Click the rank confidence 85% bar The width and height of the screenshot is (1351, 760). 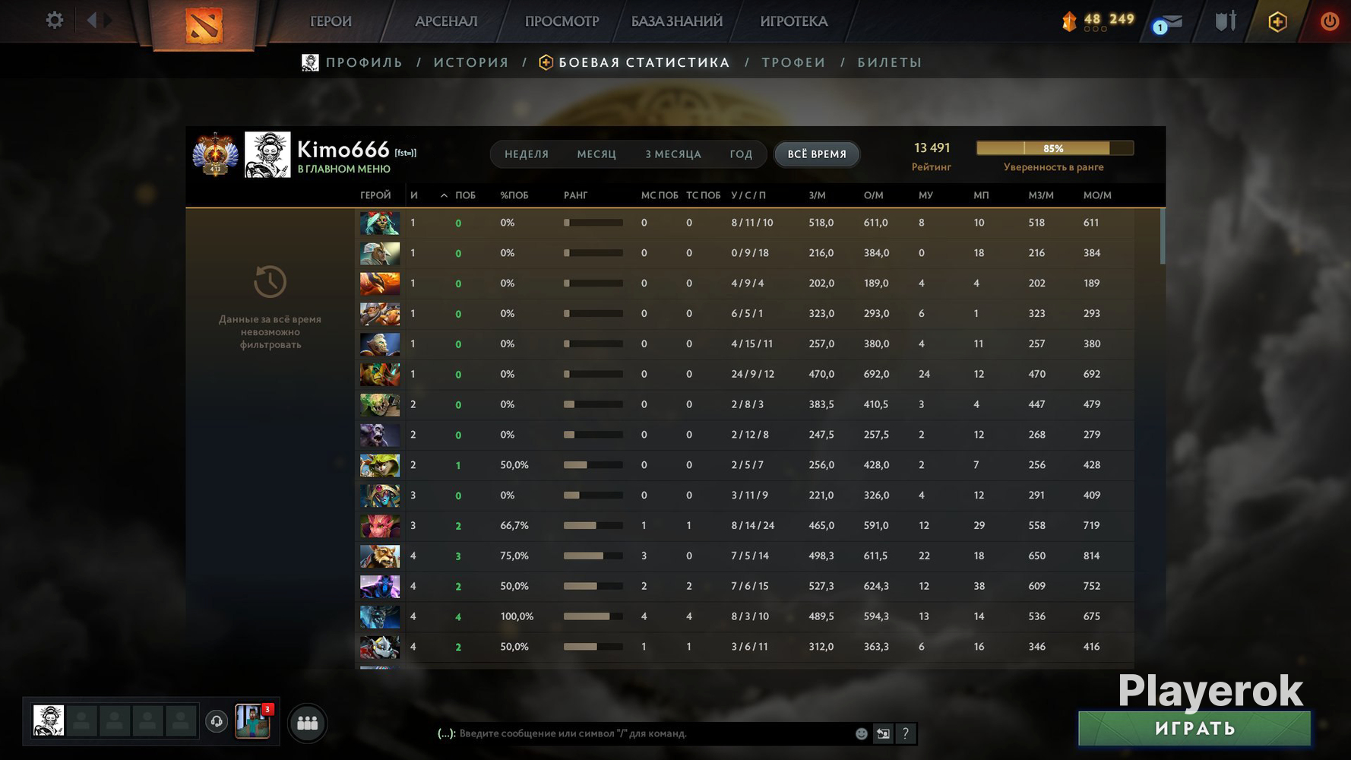coord(1054,148)
